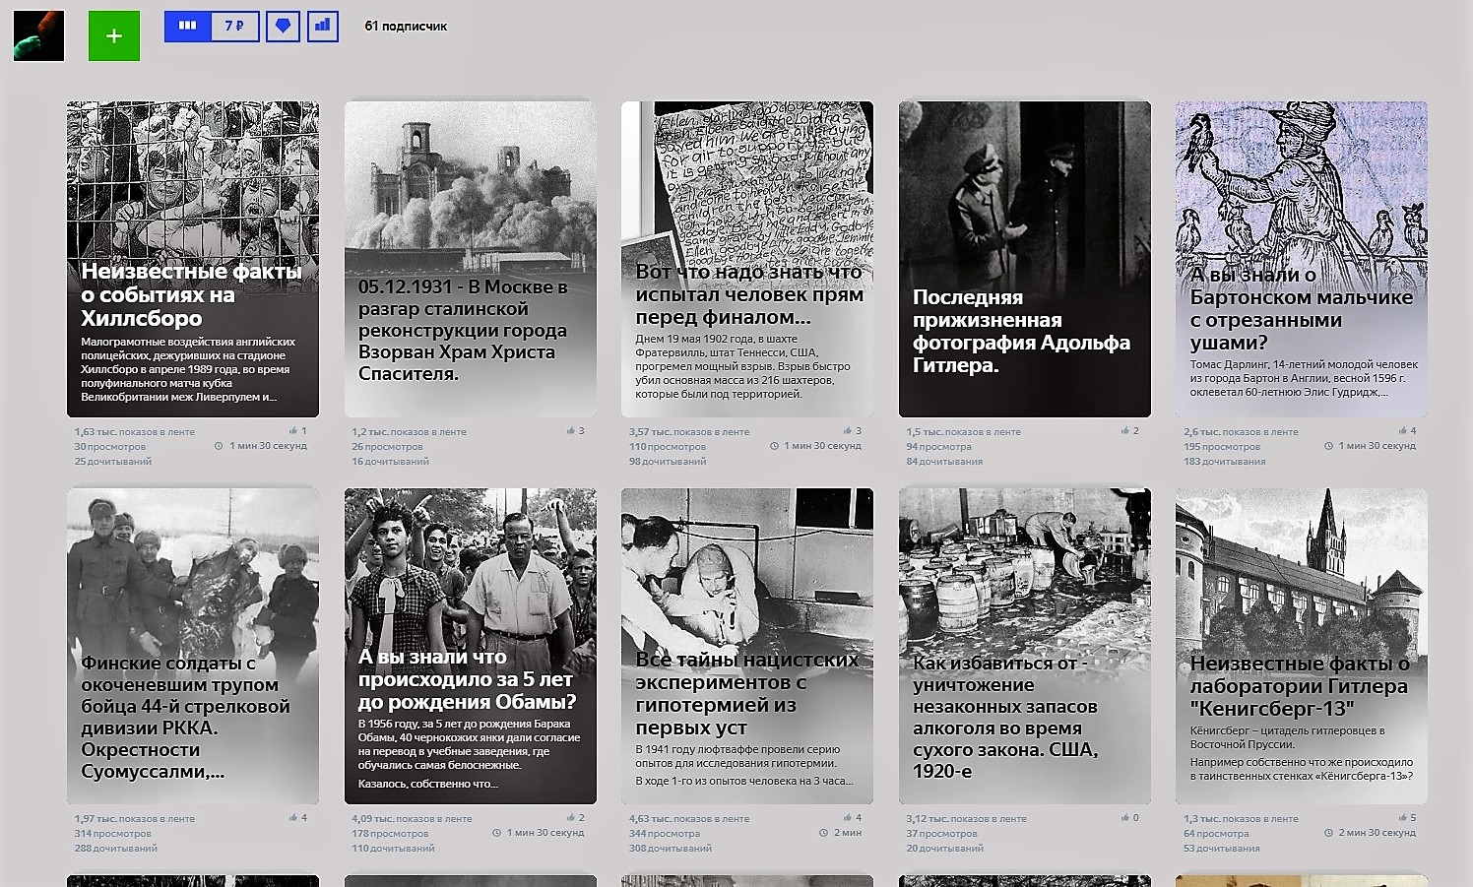Open the 7 ₽ monetization tab

point(234,26)
